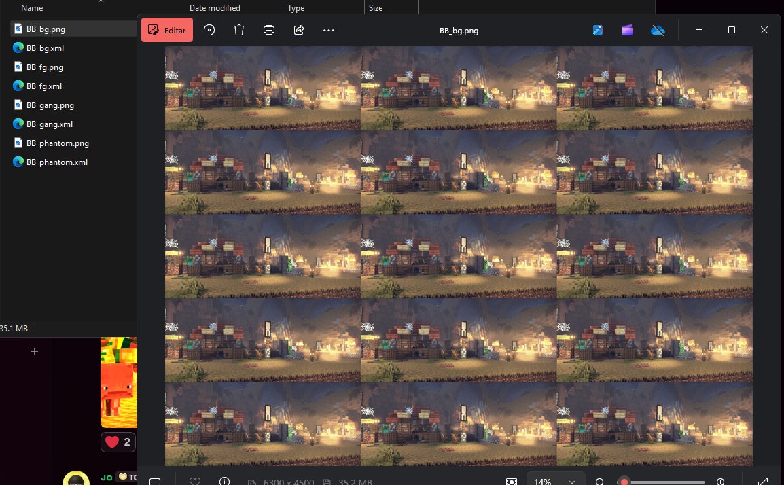Maximize the Photos window
The height and width of the screenshot is (485, 784).
732,30
